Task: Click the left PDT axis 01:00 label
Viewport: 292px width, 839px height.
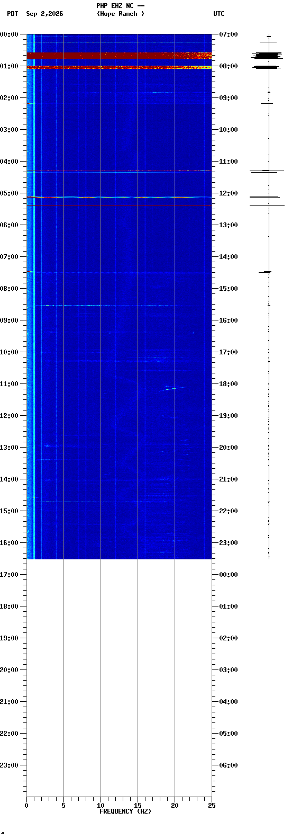Action: click(x=10, y=66)
